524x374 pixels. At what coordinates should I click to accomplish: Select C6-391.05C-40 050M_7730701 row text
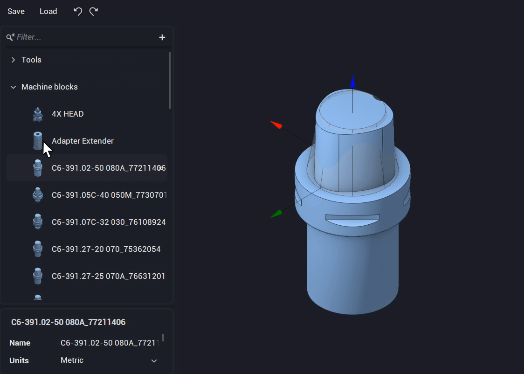click(109, 195)
